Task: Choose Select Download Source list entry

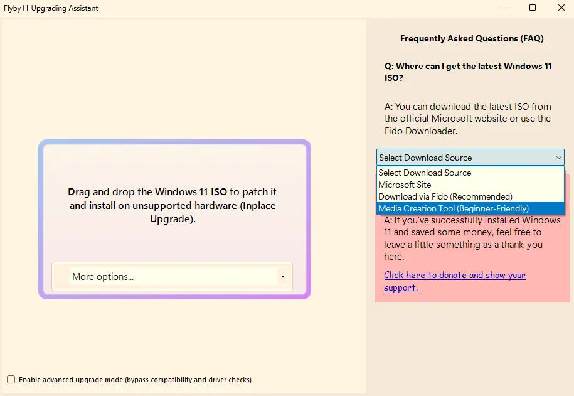Action: click(x=470, y=173)
